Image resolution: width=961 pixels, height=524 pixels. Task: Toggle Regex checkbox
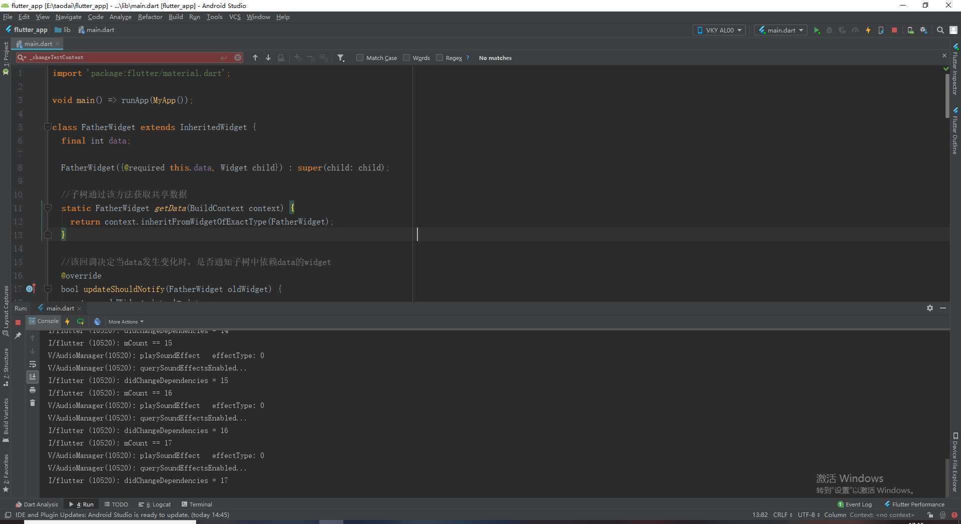[x=439, y=57]
